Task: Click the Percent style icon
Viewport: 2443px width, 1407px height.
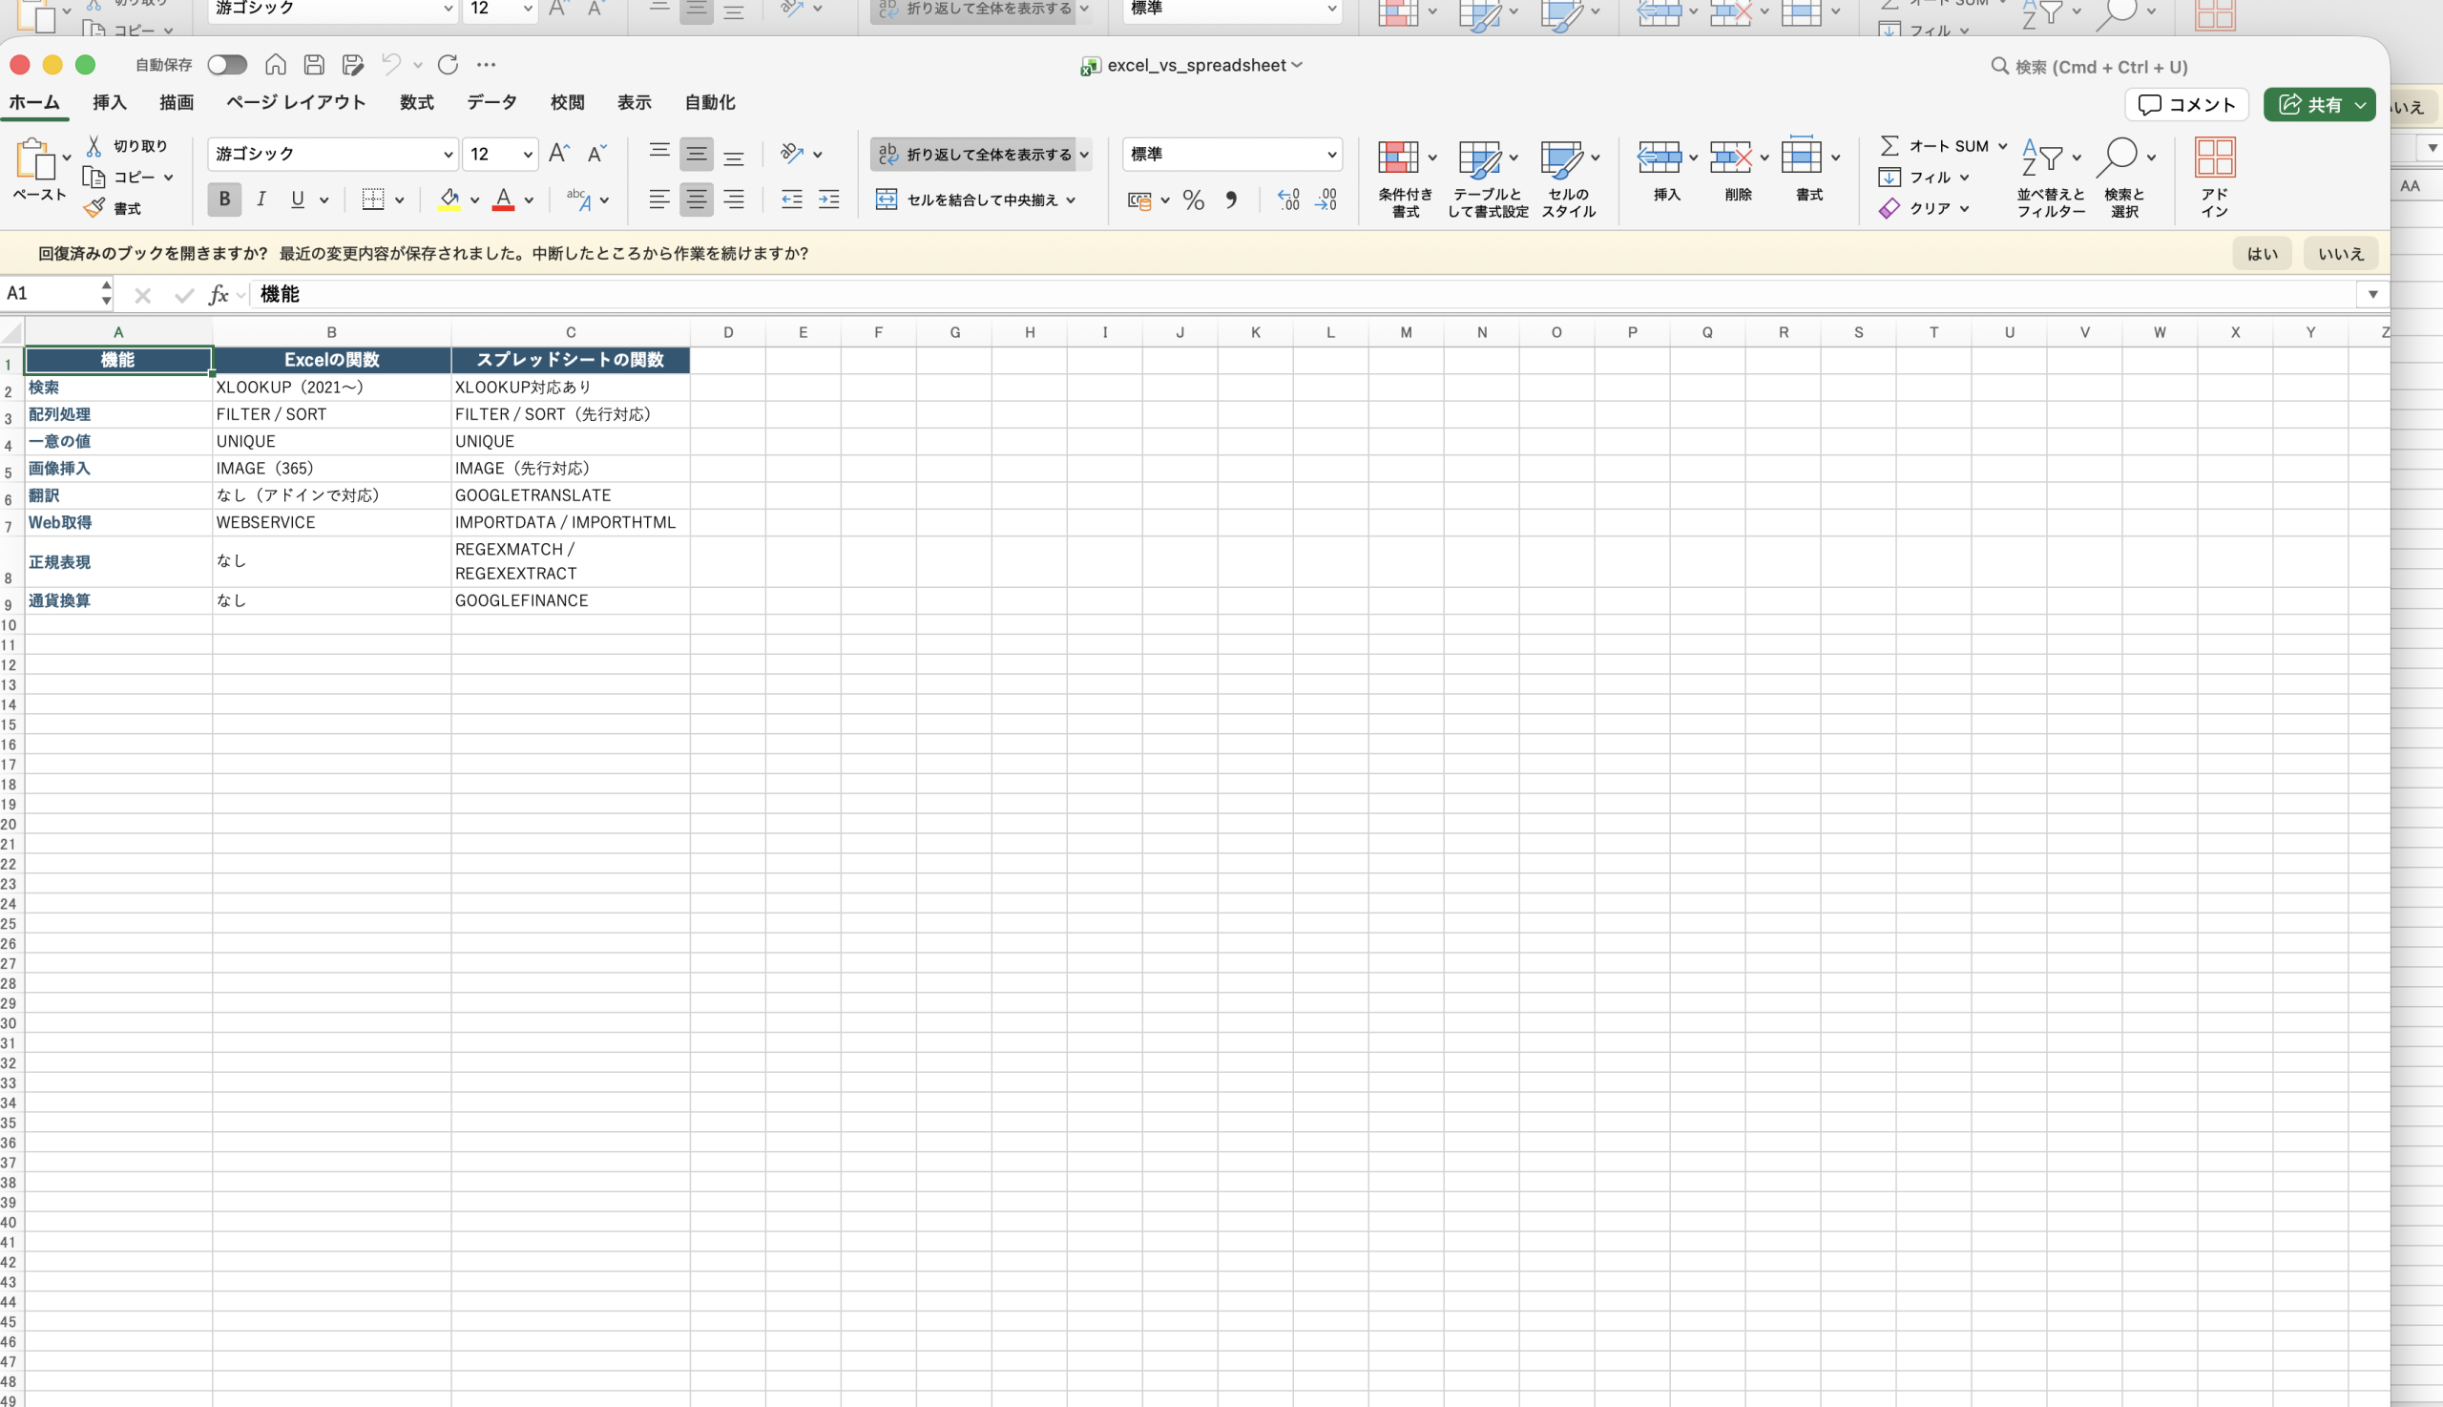Action: coord(1194,200)
